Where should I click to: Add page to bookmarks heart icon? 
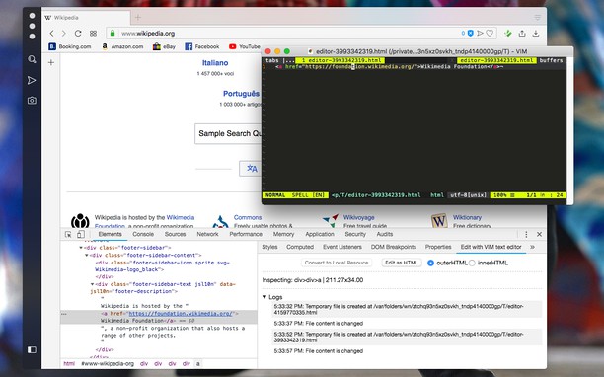pos(490,34)
